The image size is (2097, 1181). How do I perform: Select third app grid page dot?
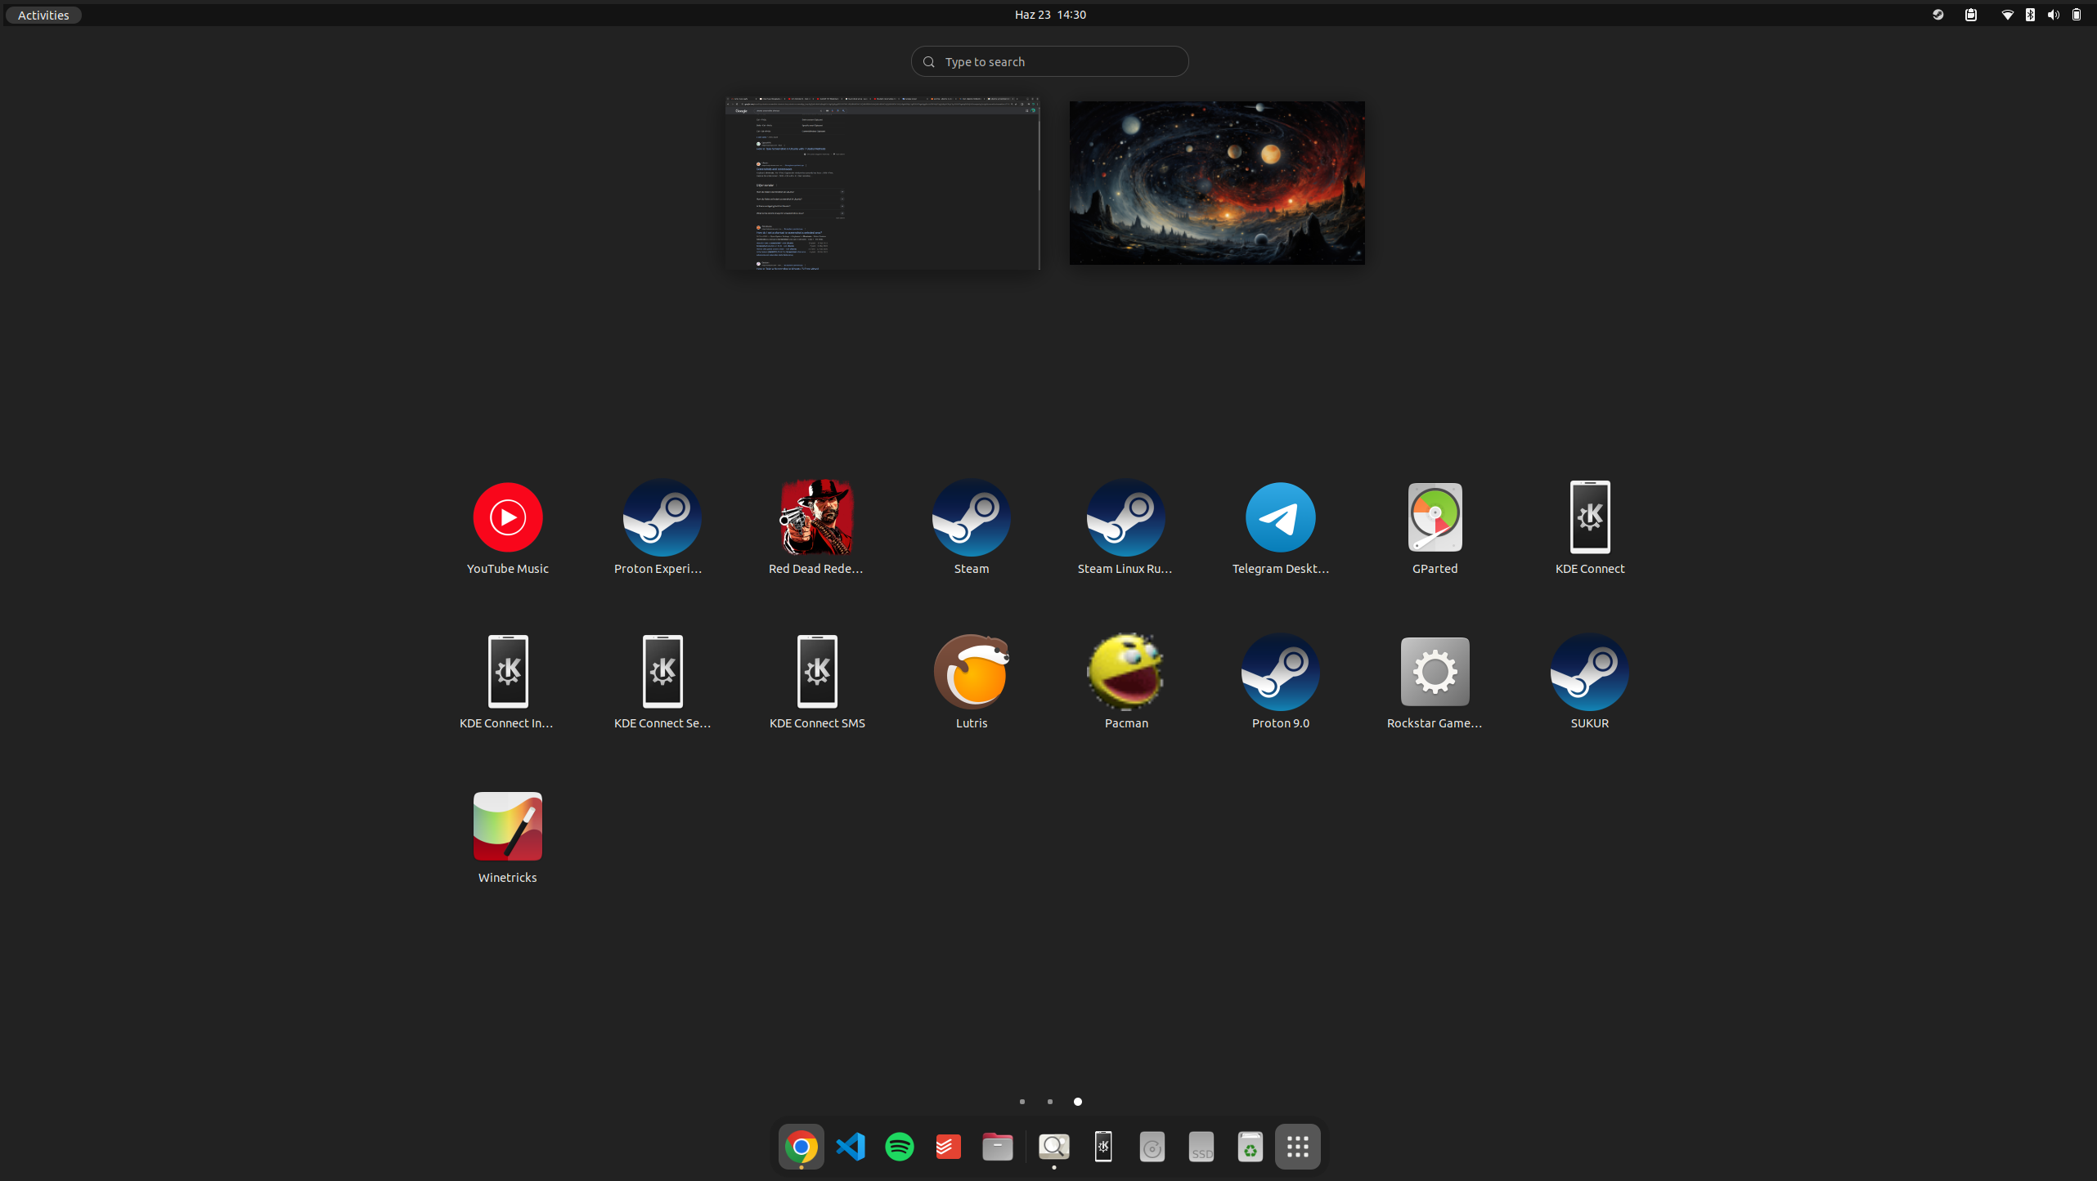point(1077,1102)
